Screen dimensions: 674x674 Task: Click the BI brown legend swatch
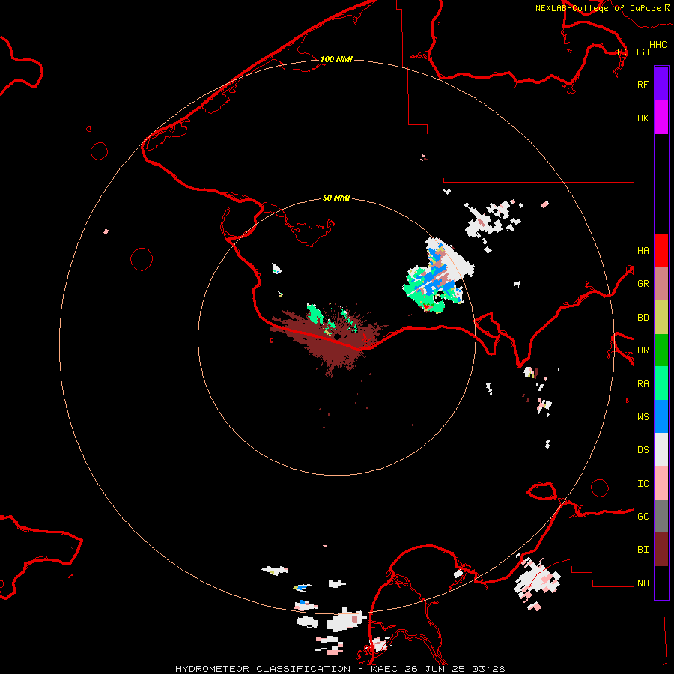(661, 550)
